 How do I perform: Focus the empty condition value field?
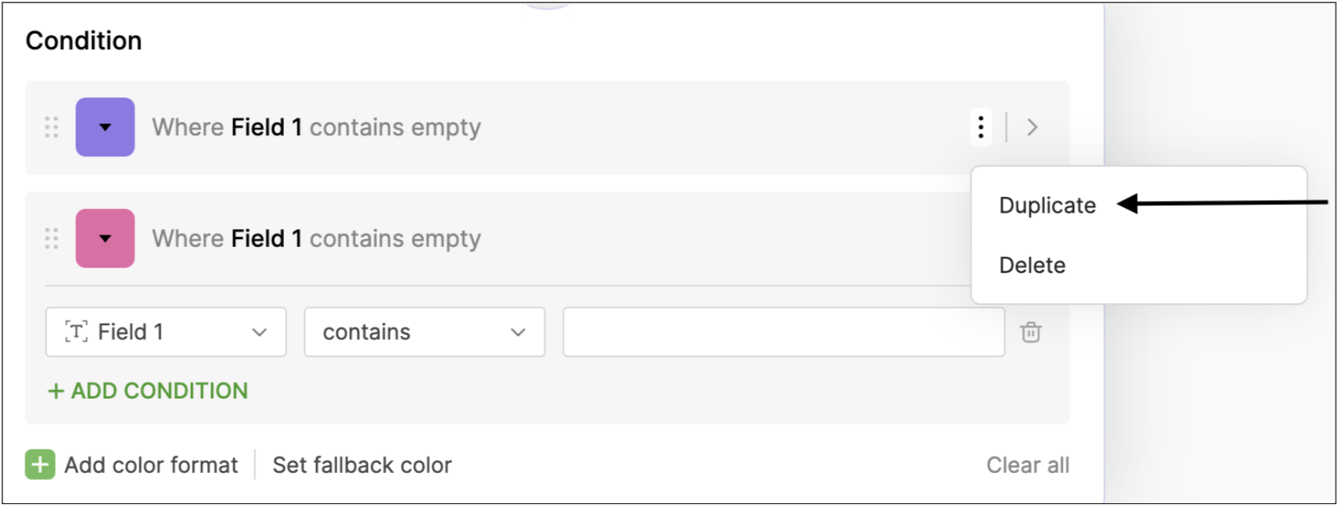click(x=783, y=332)
